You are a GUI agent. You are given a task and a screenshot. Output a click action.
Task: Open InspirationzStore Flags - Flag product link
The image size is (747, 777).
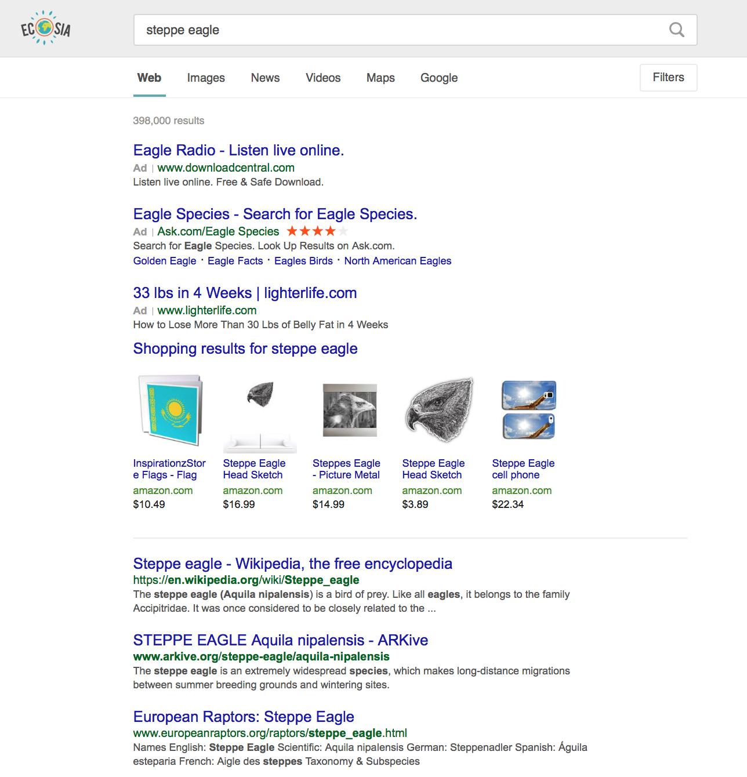169,469
